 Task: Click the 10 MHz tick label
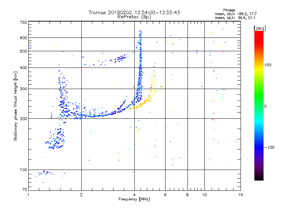point(204,195)
